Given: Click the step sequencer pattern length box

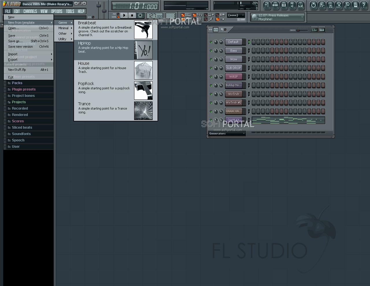Looking at the screenshot, I should tap(216, 29).
